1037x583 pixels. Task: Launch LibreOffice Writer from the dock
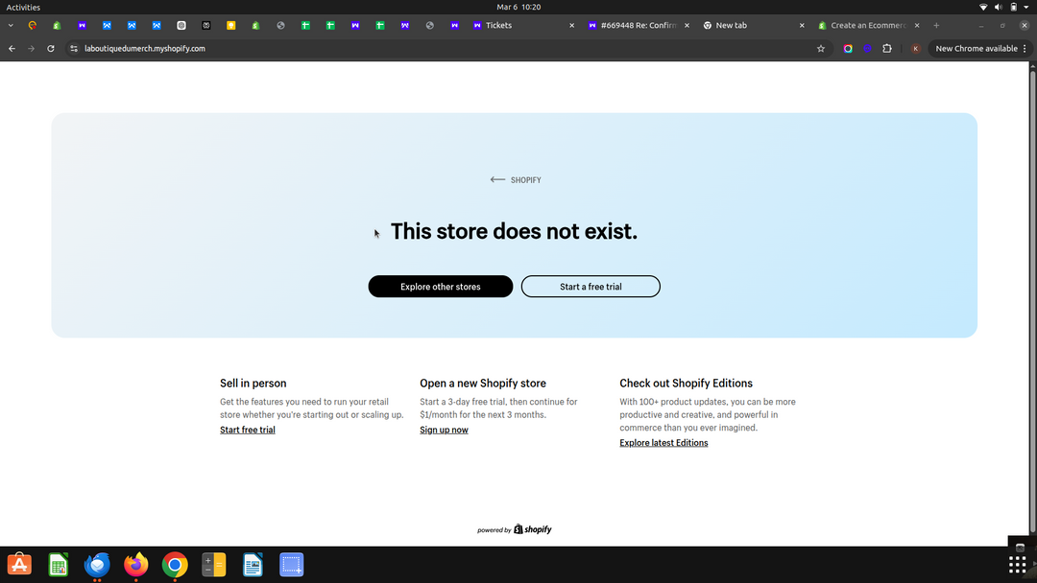[253, 565]
